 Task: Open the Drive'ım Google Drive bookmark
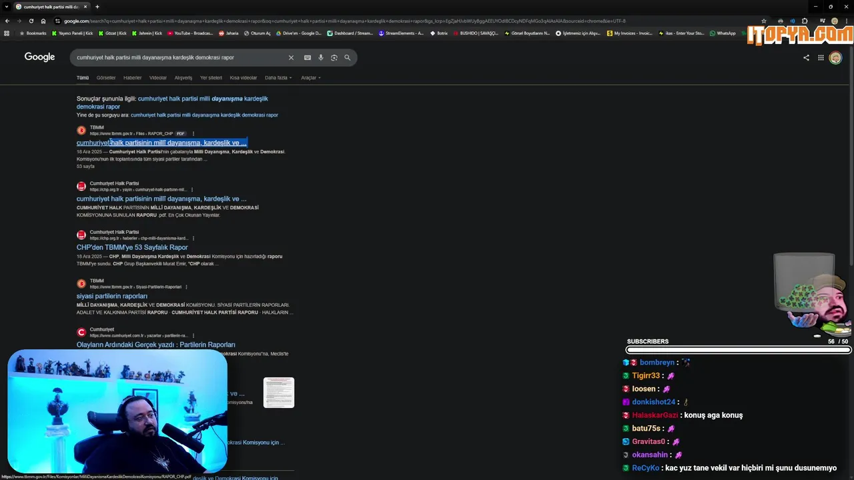click(x=298, y=33)
